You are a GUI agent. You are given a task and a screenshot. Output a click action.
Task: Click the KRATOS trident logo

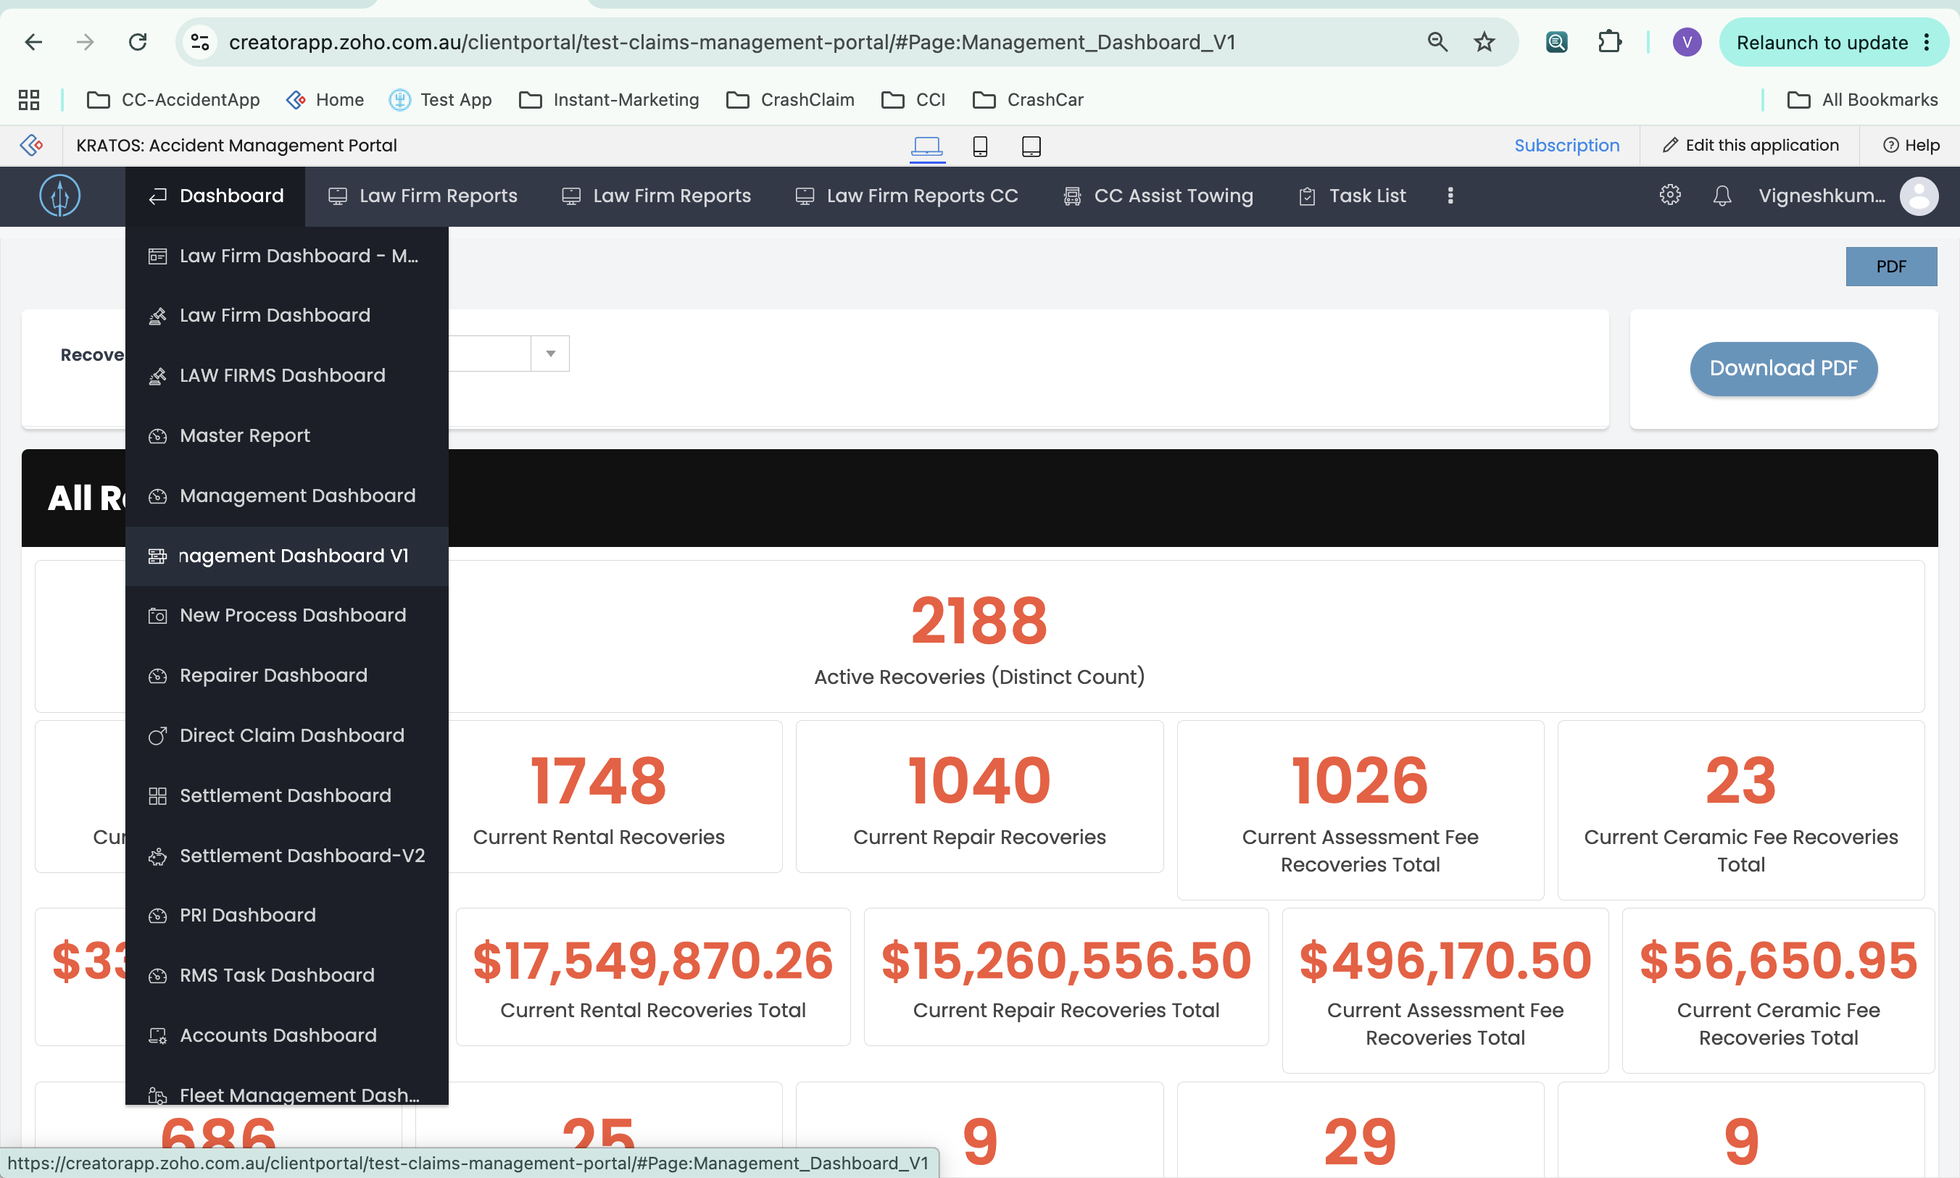[x=60, y=196]
